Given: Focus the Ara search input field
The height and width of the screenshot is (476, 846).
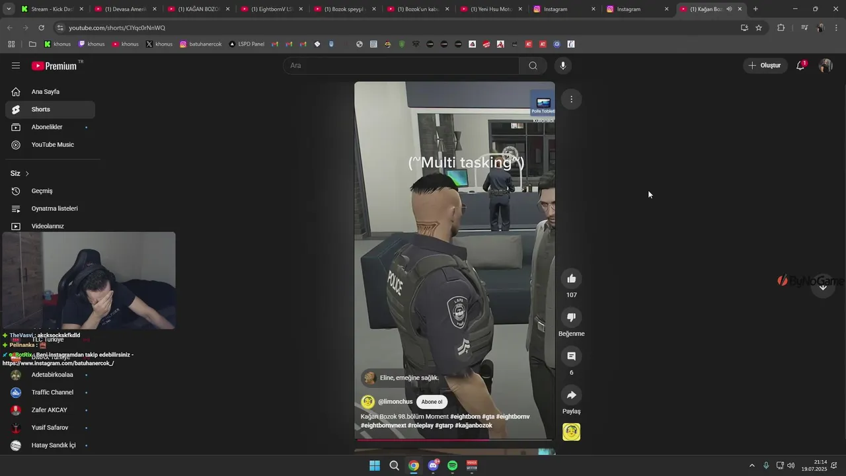Looking at the screenshot, I should tap(402, 65).
